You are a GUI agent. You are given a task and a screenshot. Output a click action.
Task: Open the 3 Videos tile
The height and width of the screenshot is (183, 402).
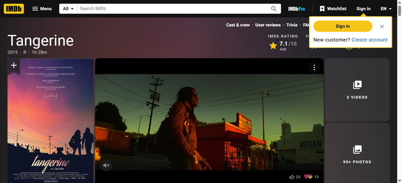(357, 90)
